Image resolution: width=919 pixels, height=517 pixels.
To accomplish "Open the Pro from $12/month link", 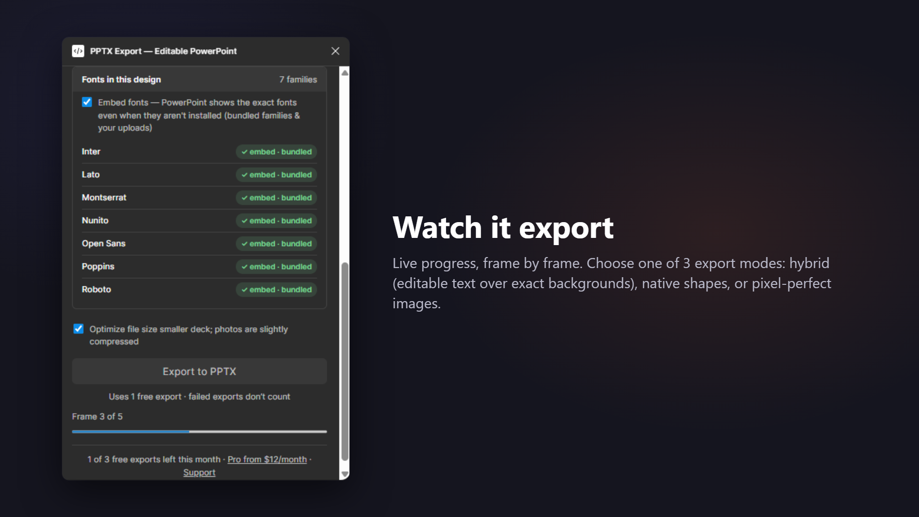I will (267, 459).
